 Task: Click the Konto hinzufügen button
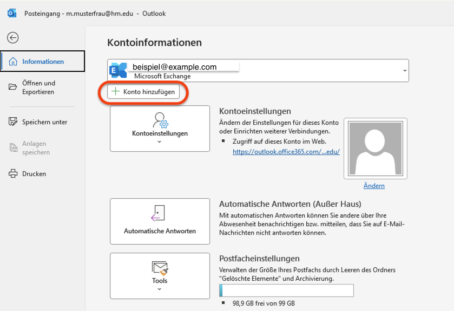tap(143, 92)
